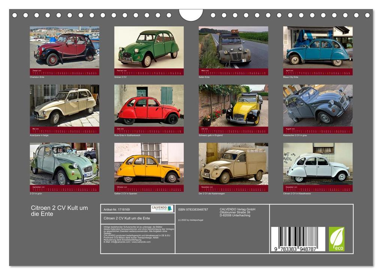Click the E-Mail and website line in the legal notice
Screen dimensions: 382x275
point(127,242)
